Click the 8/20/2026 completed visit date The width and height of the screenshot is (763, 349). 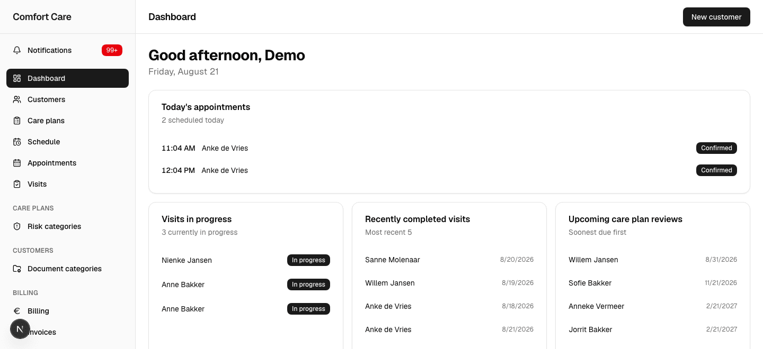[x=517, y=260]
